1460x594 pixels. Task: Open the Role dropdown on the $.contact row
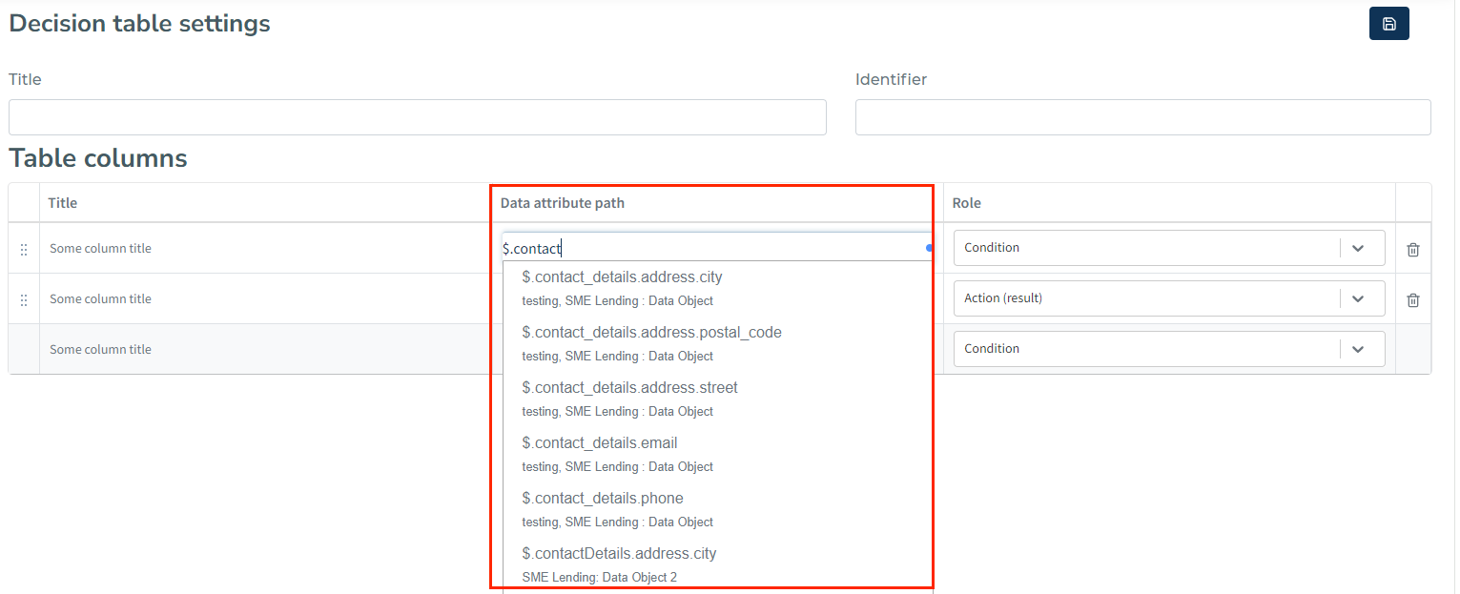click(1169, 248)
